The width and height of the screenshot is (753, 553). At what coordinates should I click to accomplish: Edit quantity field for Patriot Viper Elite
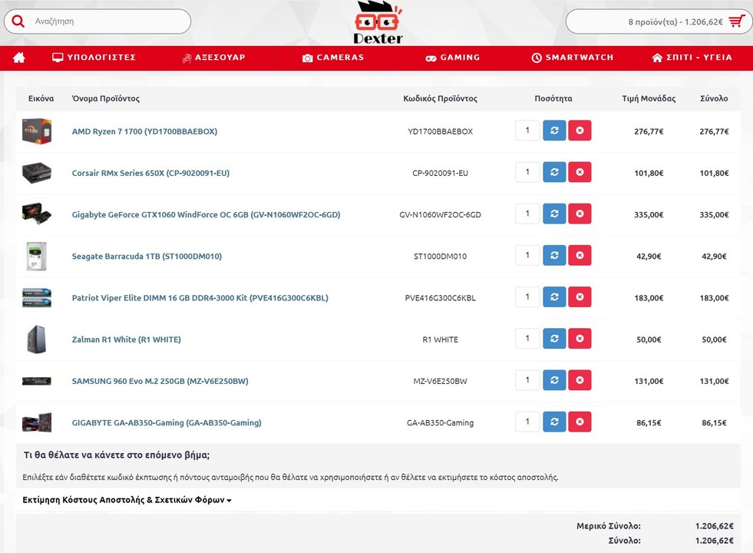528,297
